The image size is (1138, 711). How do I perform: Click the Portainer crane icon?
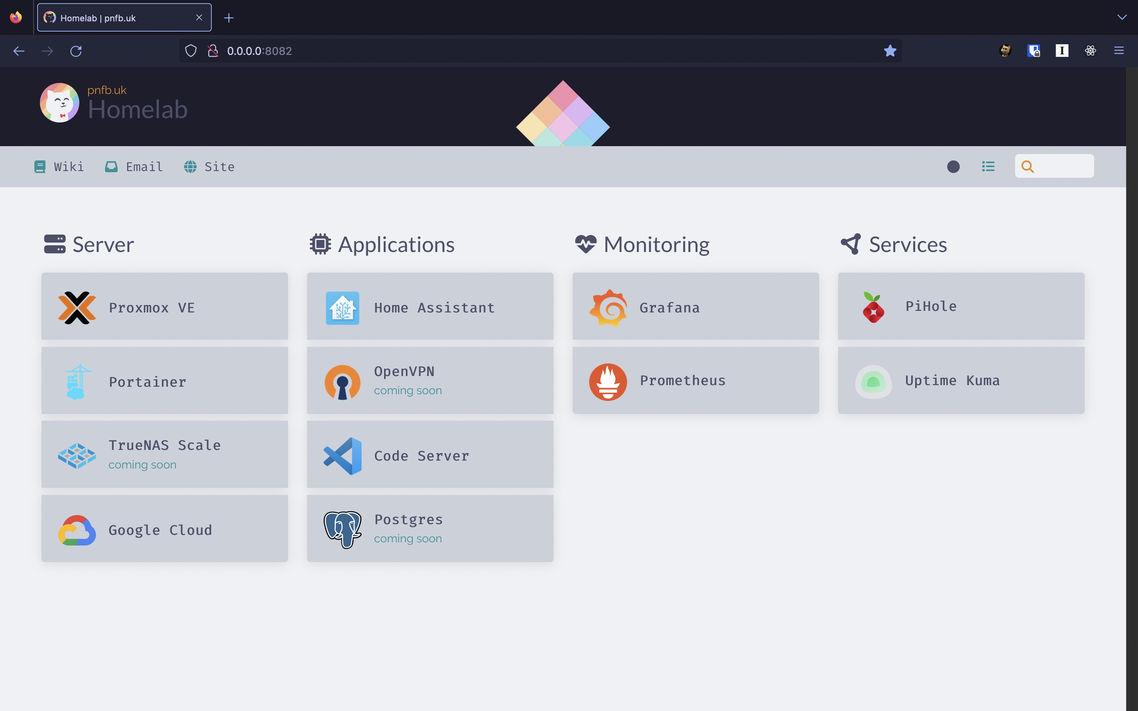point(77,381)
